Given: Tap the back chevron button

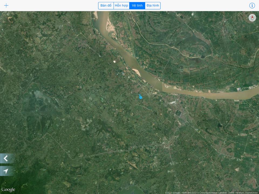Looking at the screenshot, I should (x=6, y=158).
